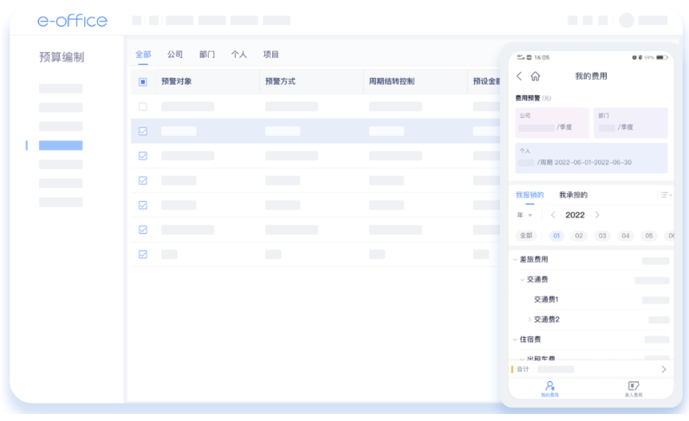Tap the home icon in mobile header

tap(536, 76)
